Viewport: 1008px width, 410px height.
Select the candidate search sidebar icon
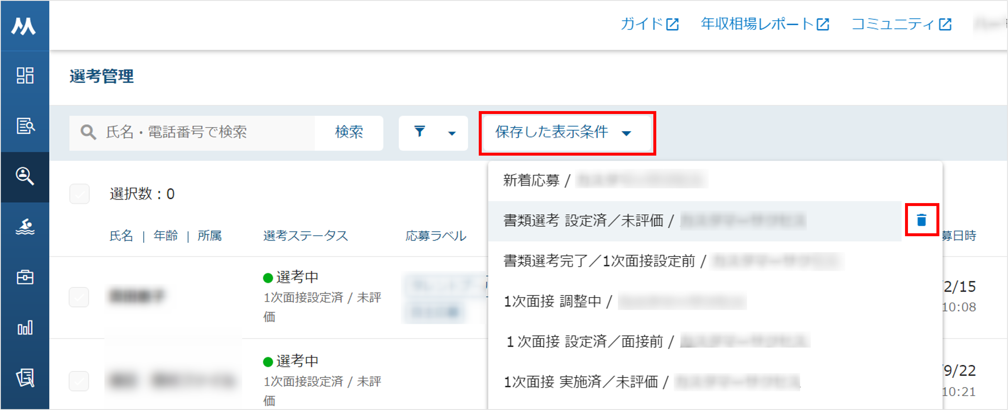click(25, 176)
